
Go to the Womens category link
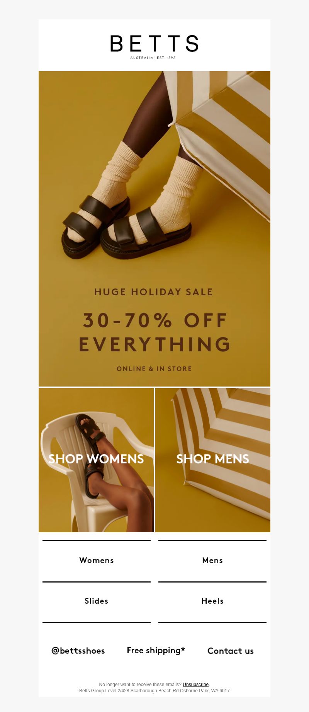click(97, 560)
